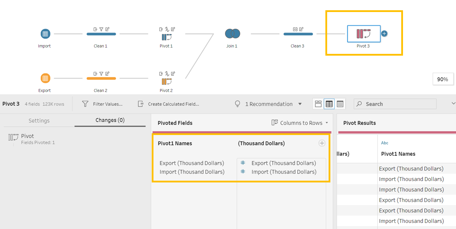The width and height of the screenshot is (456, 229).
Task: Click Filter Values button
Action: pyautogui.click(x=103, y=104)
